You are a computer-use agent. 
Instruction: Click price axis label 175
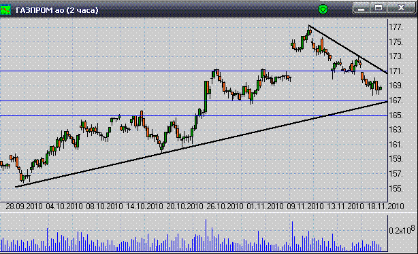[x=396, y=41]
